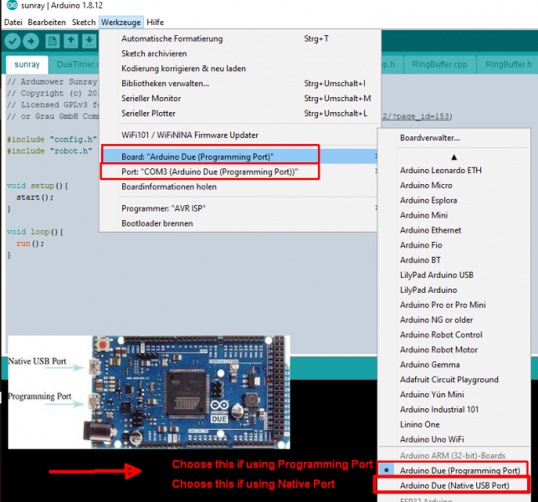Screen dimensions: 538x502
Task: Click the start(); code line
Action: pyautogui.click(x=35, y=197)
